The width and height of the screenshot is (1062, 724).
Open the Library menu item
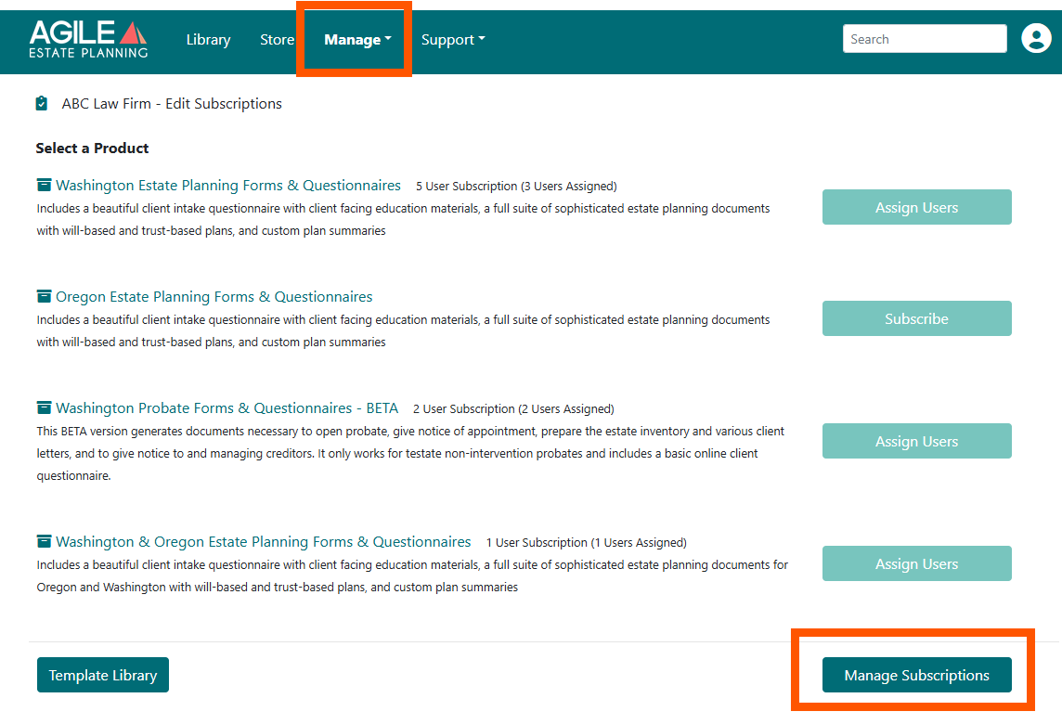(x=208, y=39)
